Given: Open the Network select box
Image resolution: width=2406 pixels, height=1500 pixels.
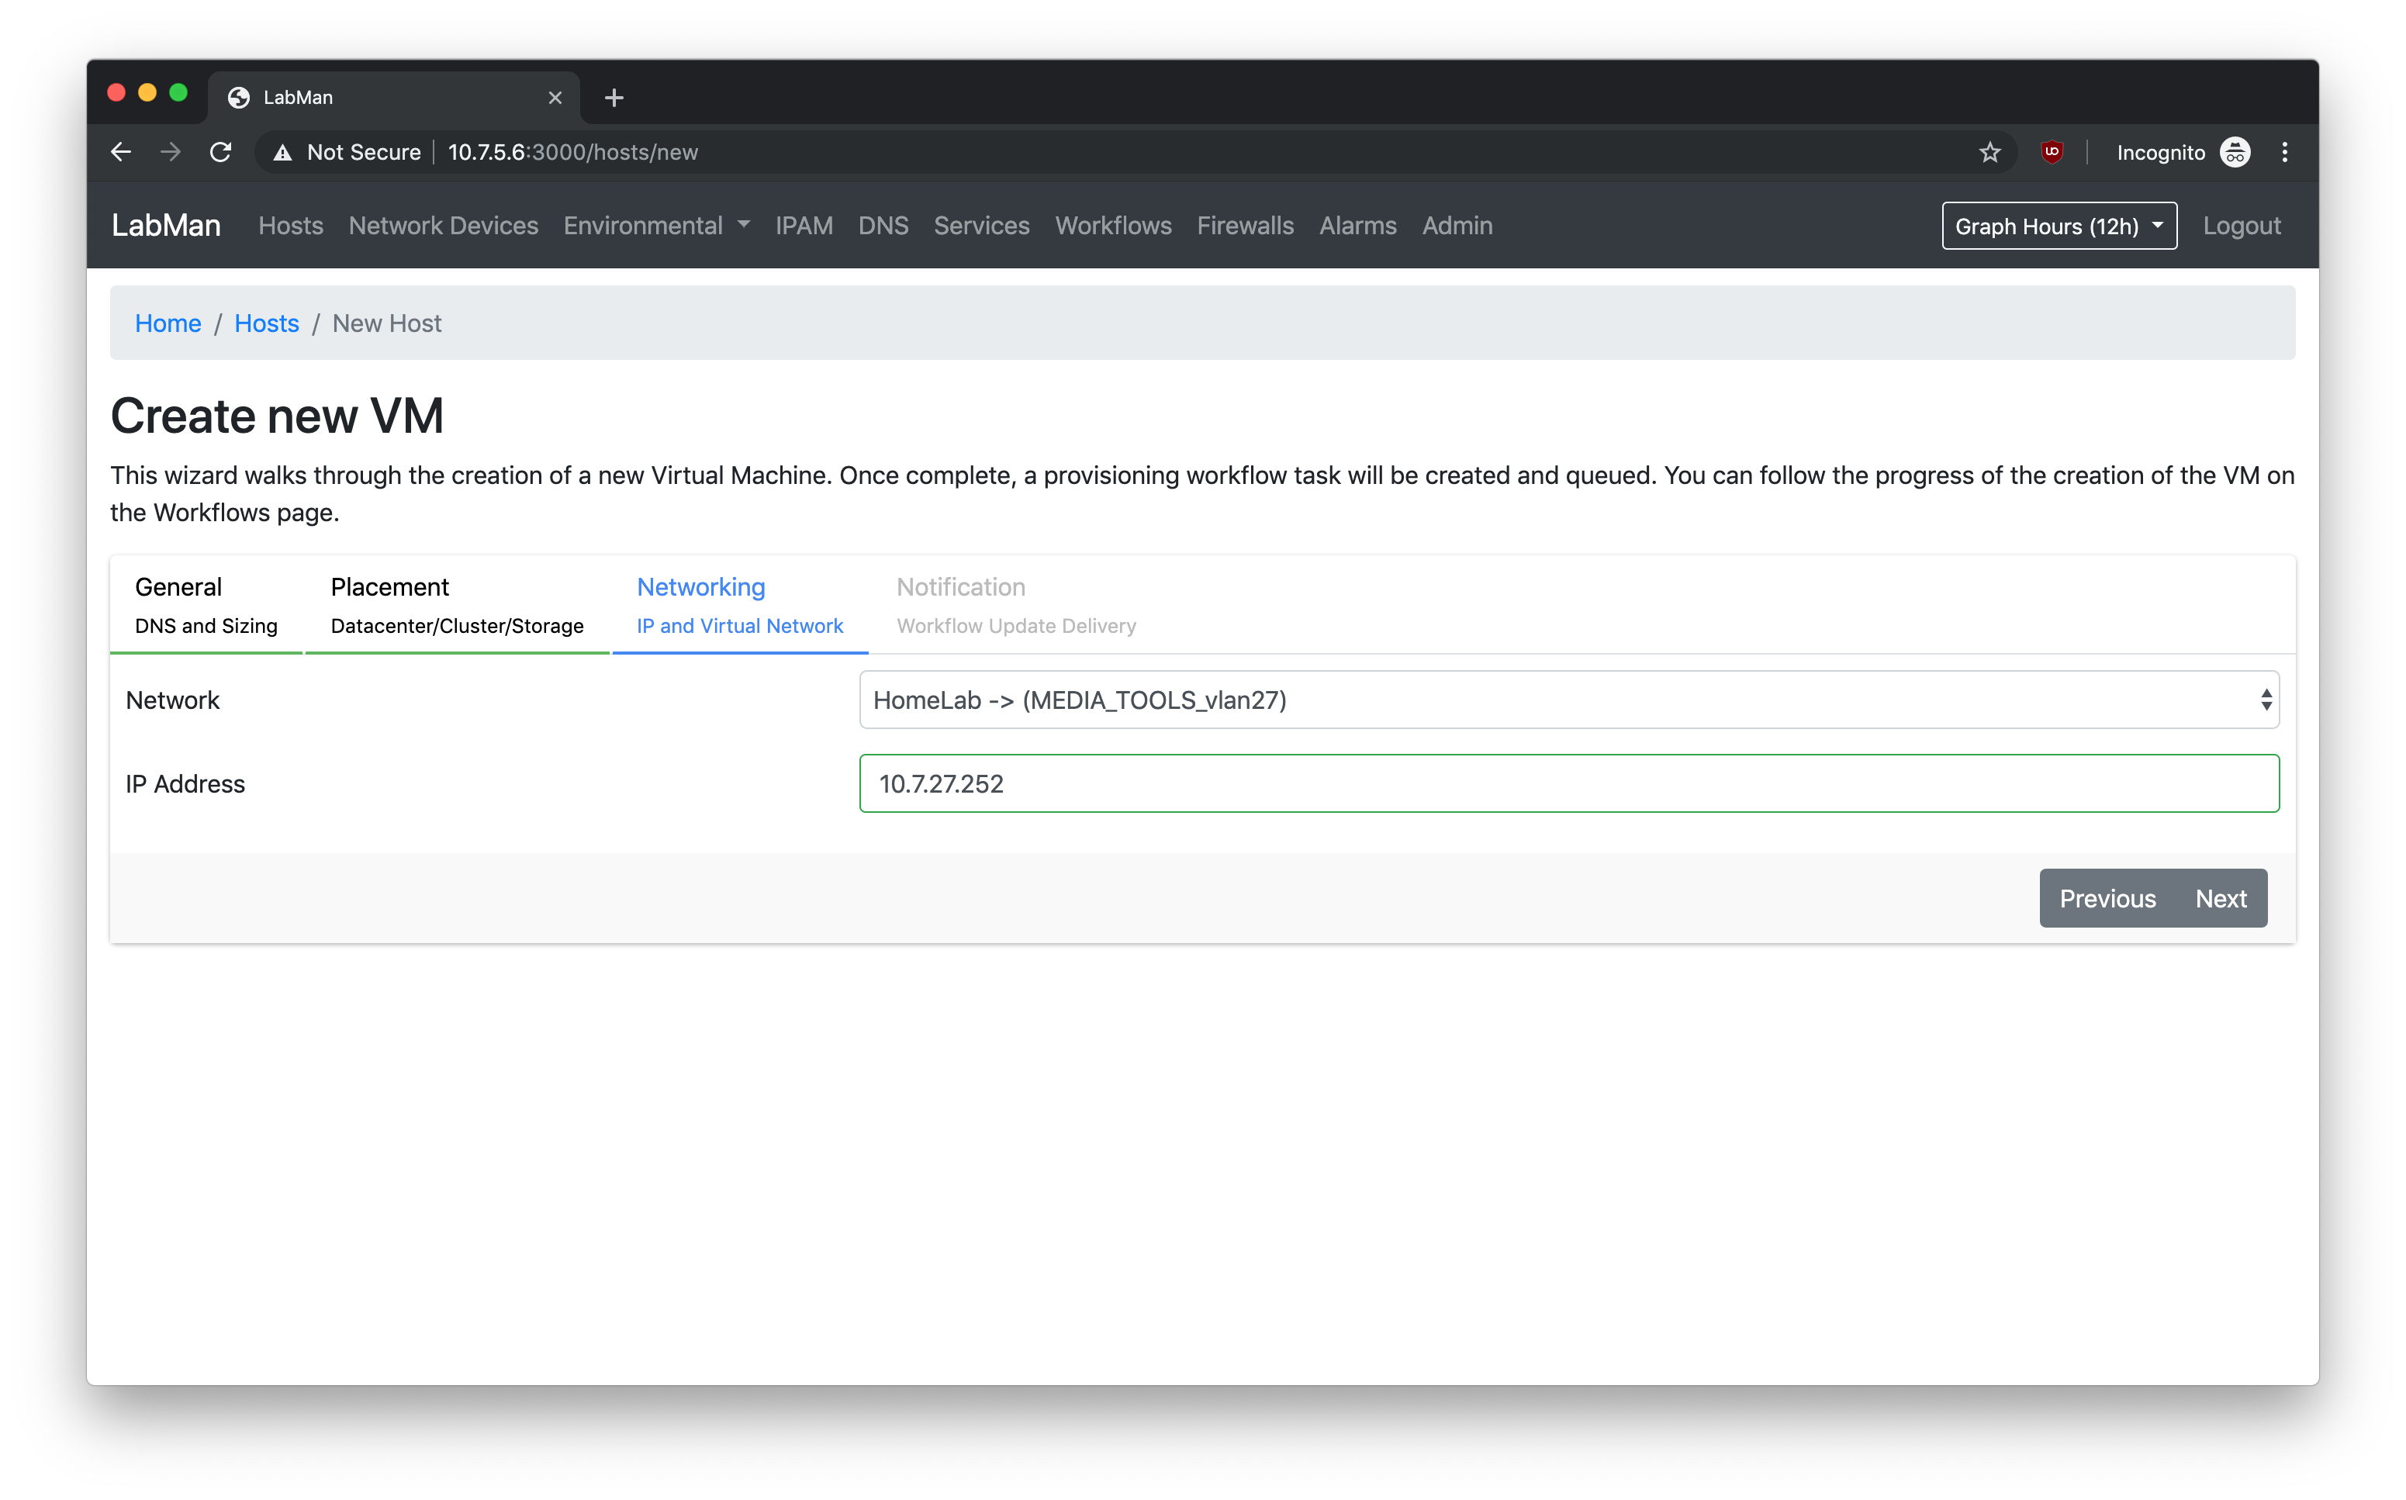Looking at the screenshot, I should click(x=1568, y=700).
